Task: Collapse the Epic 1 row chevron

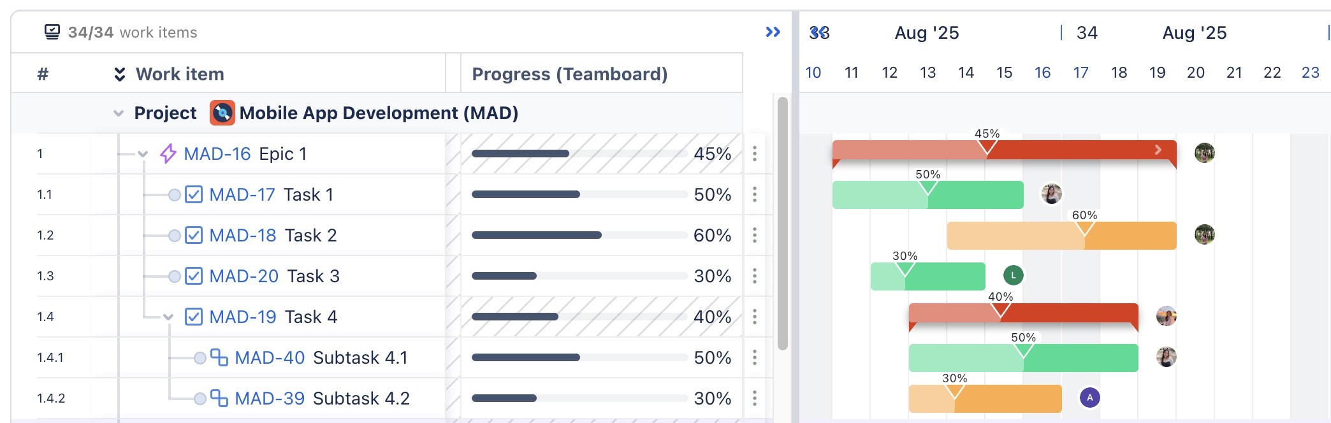Action: click(x=143, y=154)
